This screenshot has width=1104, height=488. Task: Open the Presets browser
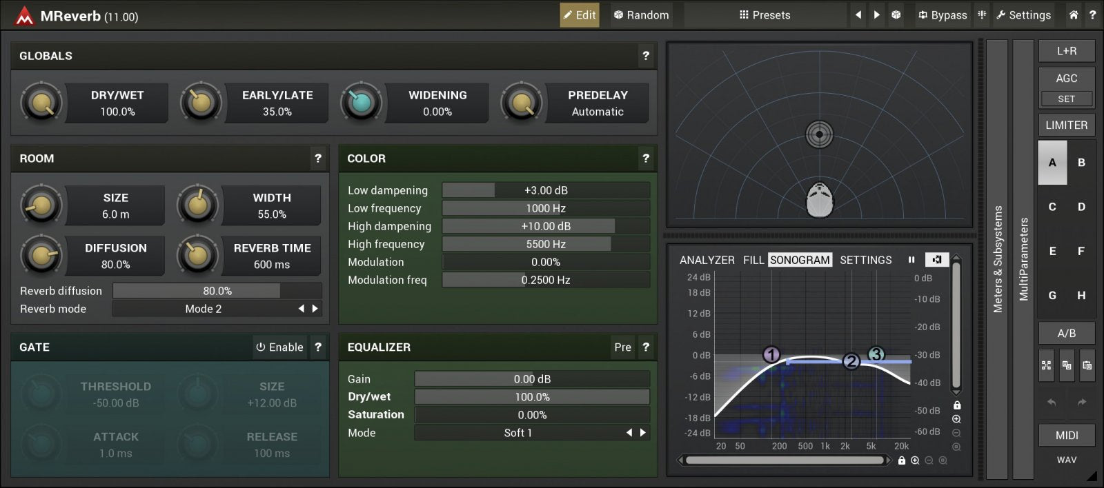coord(765,15)
